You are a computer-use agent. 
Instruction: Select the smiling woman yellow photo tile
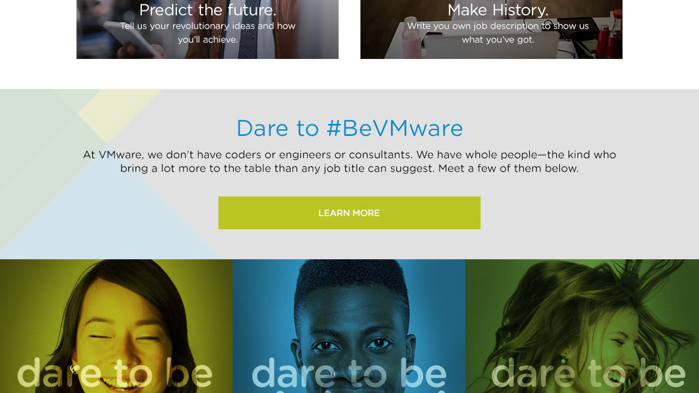pos(116,326)
